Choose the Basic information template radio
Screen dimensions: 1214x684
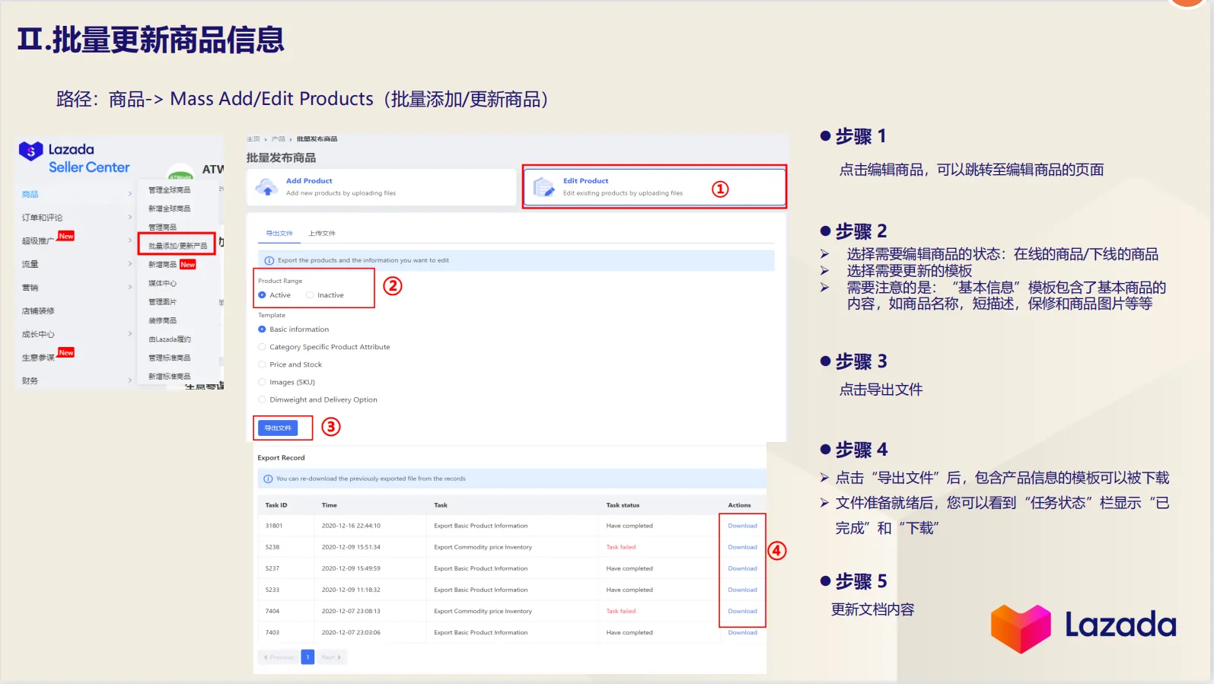[x=262, y=329]
